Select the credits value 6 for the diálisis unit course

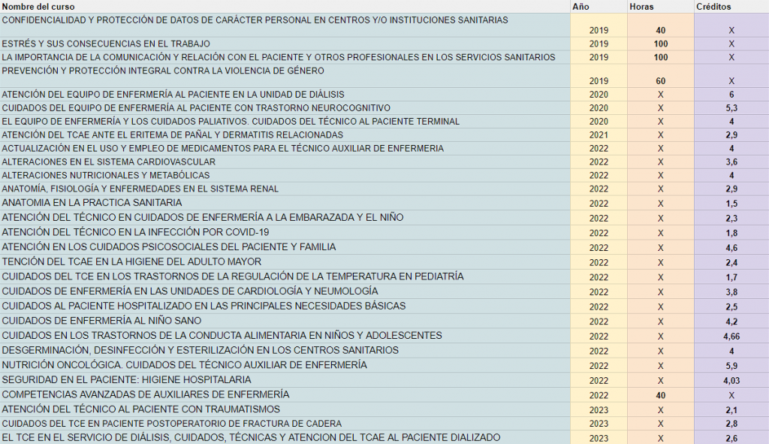pyautogui.click(x=731, y=95)
